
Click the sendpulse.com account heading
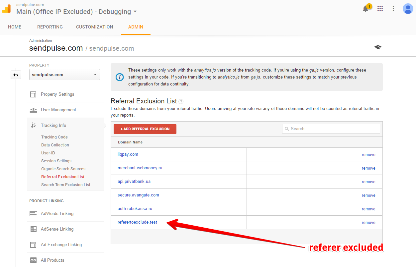[x=56, y=48]
